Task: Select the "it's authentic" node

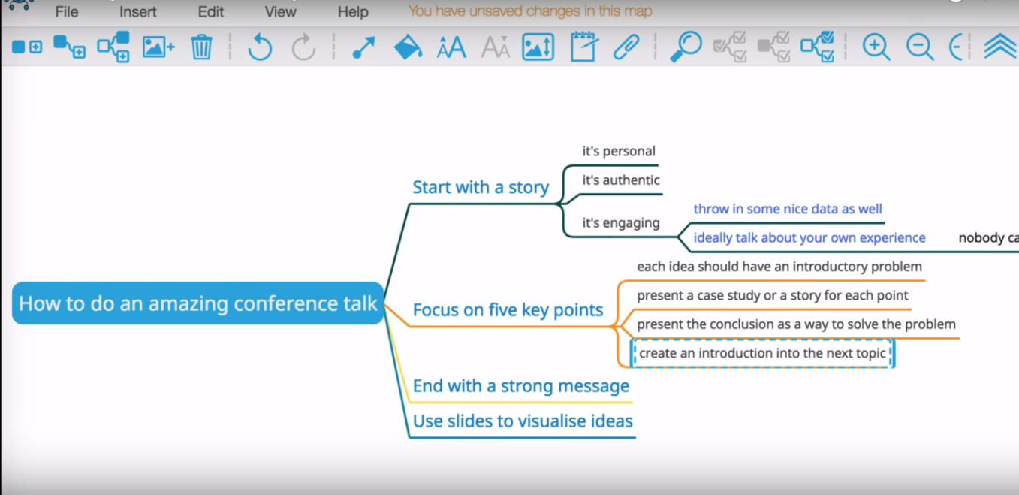Action: click(x=621, y=180)
